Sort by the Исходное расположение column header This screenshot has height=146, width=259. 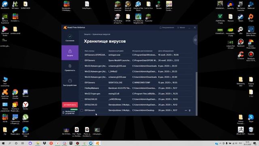(x=142, y=51)
